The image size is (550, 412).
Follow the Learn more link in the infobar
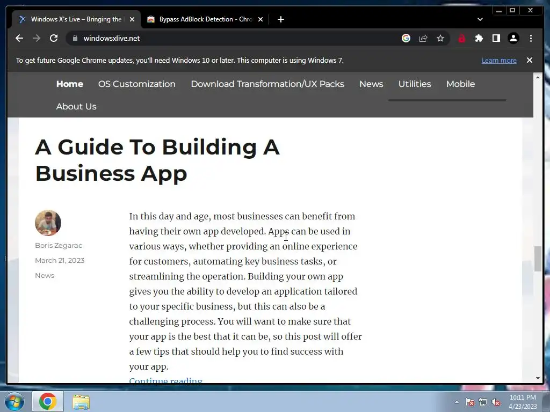click(499, 60)
